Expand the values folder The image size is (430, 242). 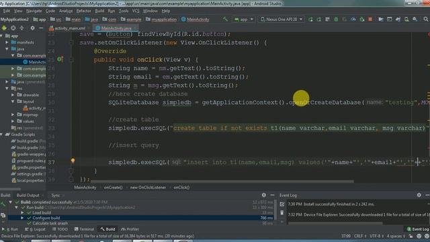[x=13, y=121]
